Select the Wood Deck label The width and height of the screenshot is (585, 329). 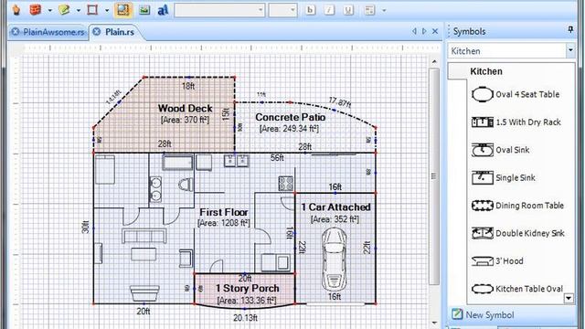coord(185,109)
